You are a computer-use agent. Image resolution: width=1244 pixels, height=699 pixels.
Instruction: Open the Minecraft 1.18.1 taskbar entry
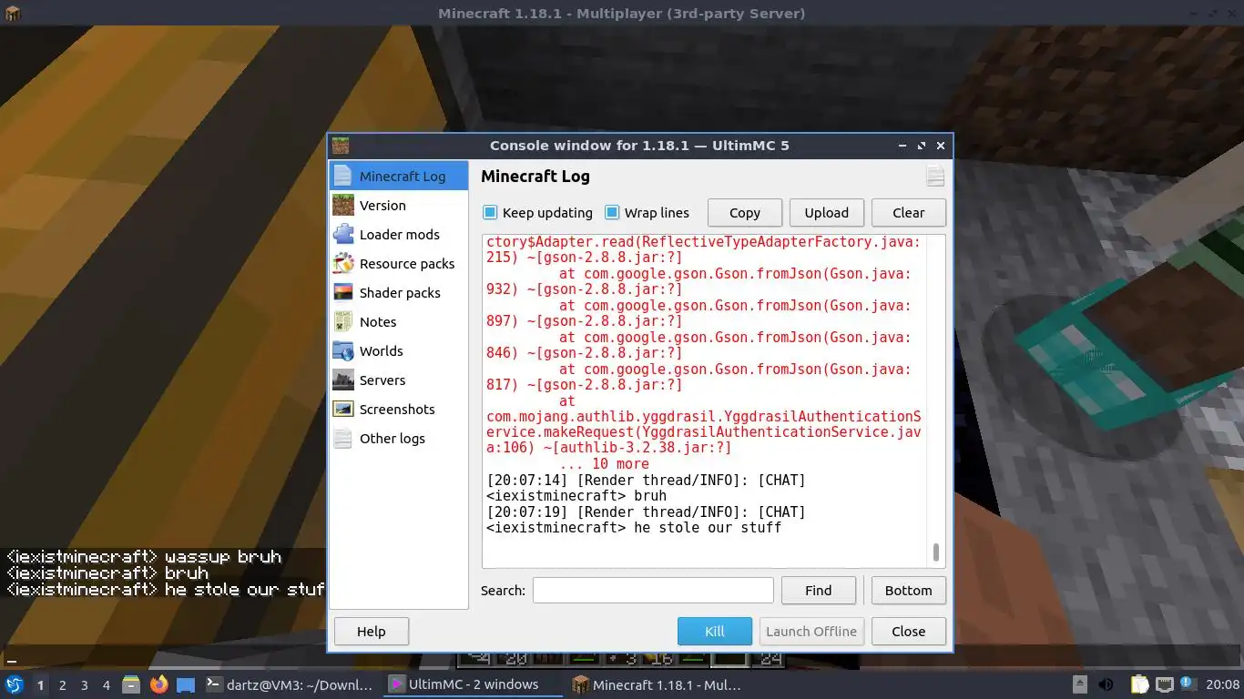point(657,684)
